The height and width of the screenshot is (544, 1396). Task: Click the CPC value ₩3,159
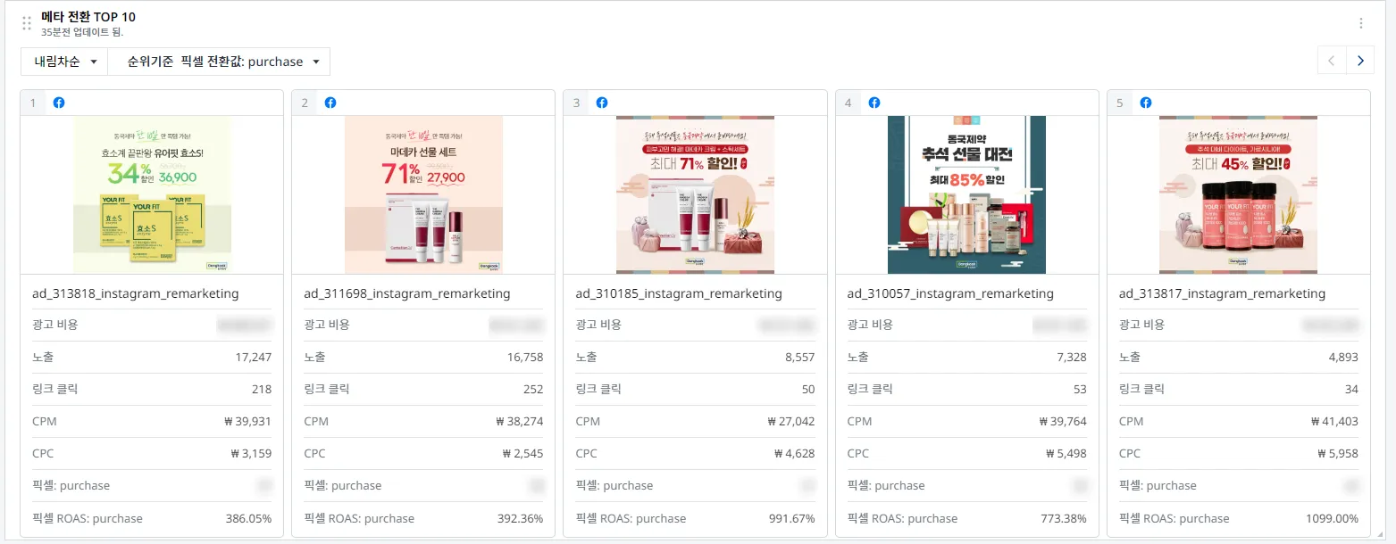click(x=252, y=453)
